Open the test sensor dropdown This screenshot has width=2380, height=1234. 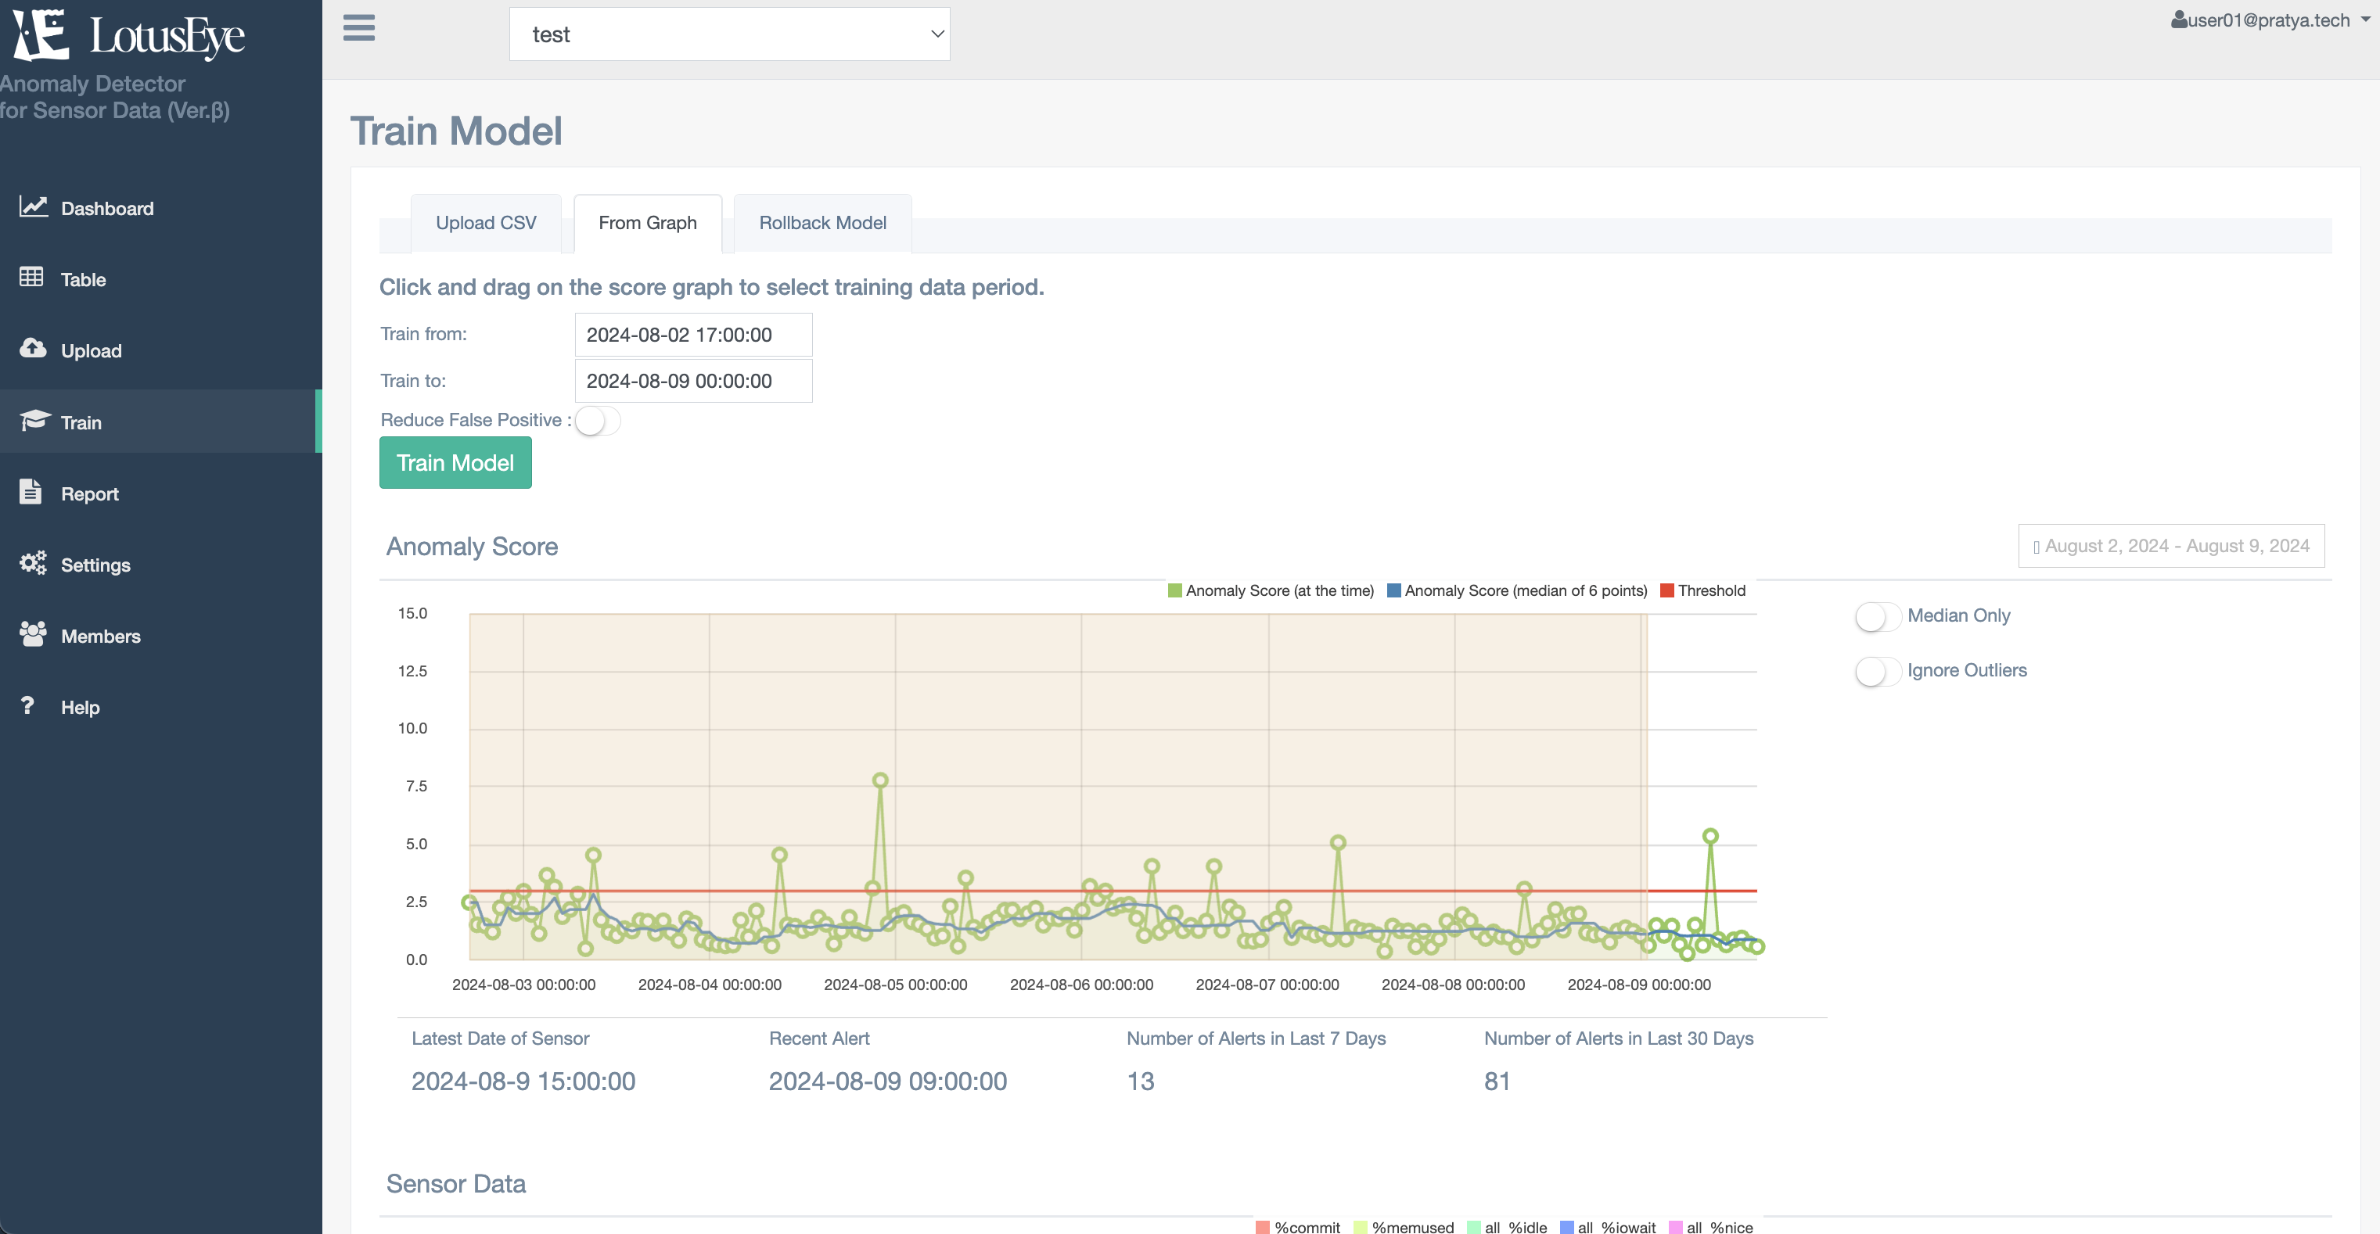pyautogui.click(x=729, y=35)
